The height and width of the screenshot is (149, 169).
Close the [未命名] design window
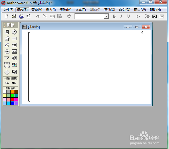(146, 27)
